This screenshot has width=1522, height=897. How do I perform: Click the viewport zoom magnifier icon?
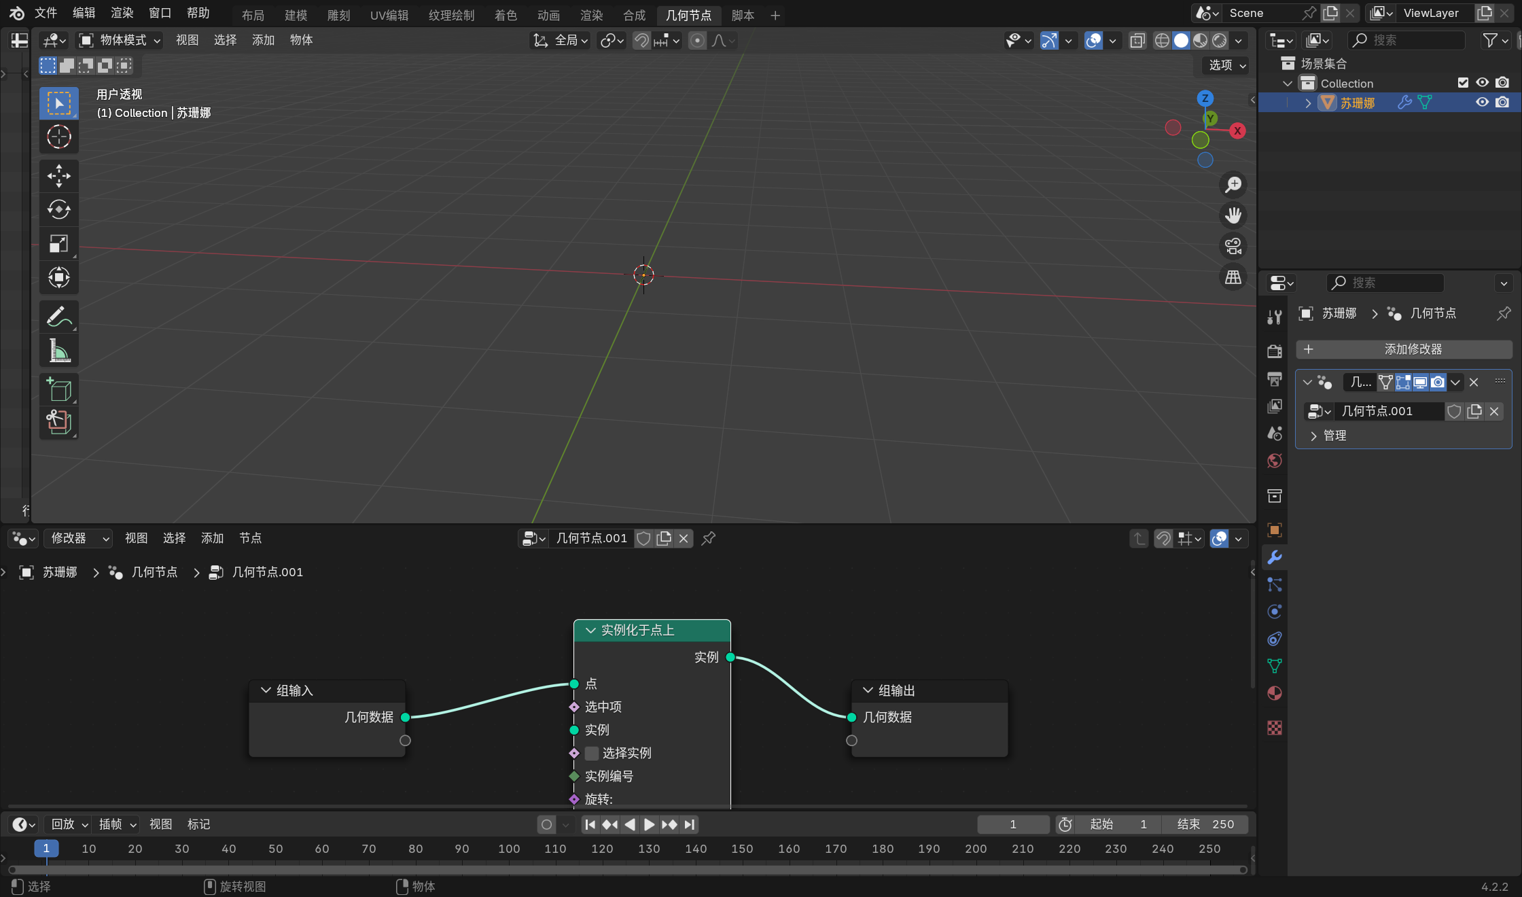point(1233,185)
